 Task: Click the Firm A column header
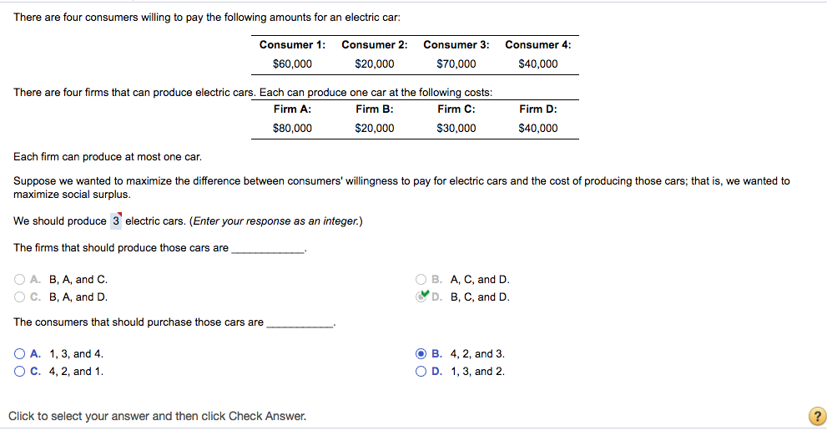coord(292,109)
